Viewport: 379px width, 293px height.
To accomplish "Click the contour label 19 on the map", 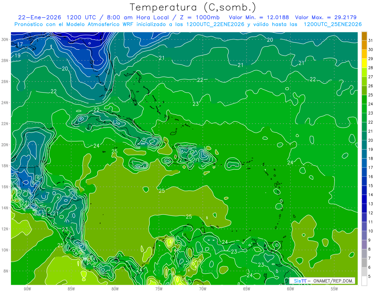I will click(x=18, y=56).
